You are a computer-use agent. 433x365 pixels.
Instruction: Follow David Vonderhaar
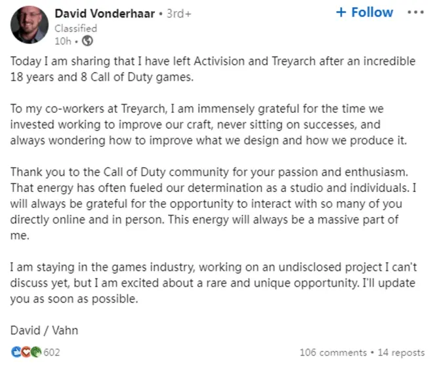tap(365, 12)
